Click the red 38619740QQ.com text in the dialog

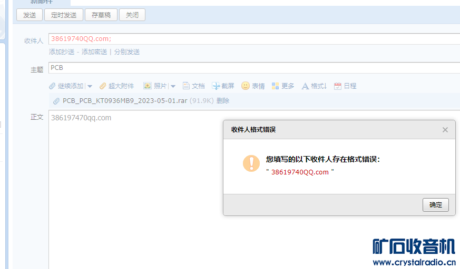[x=300, y=172]
